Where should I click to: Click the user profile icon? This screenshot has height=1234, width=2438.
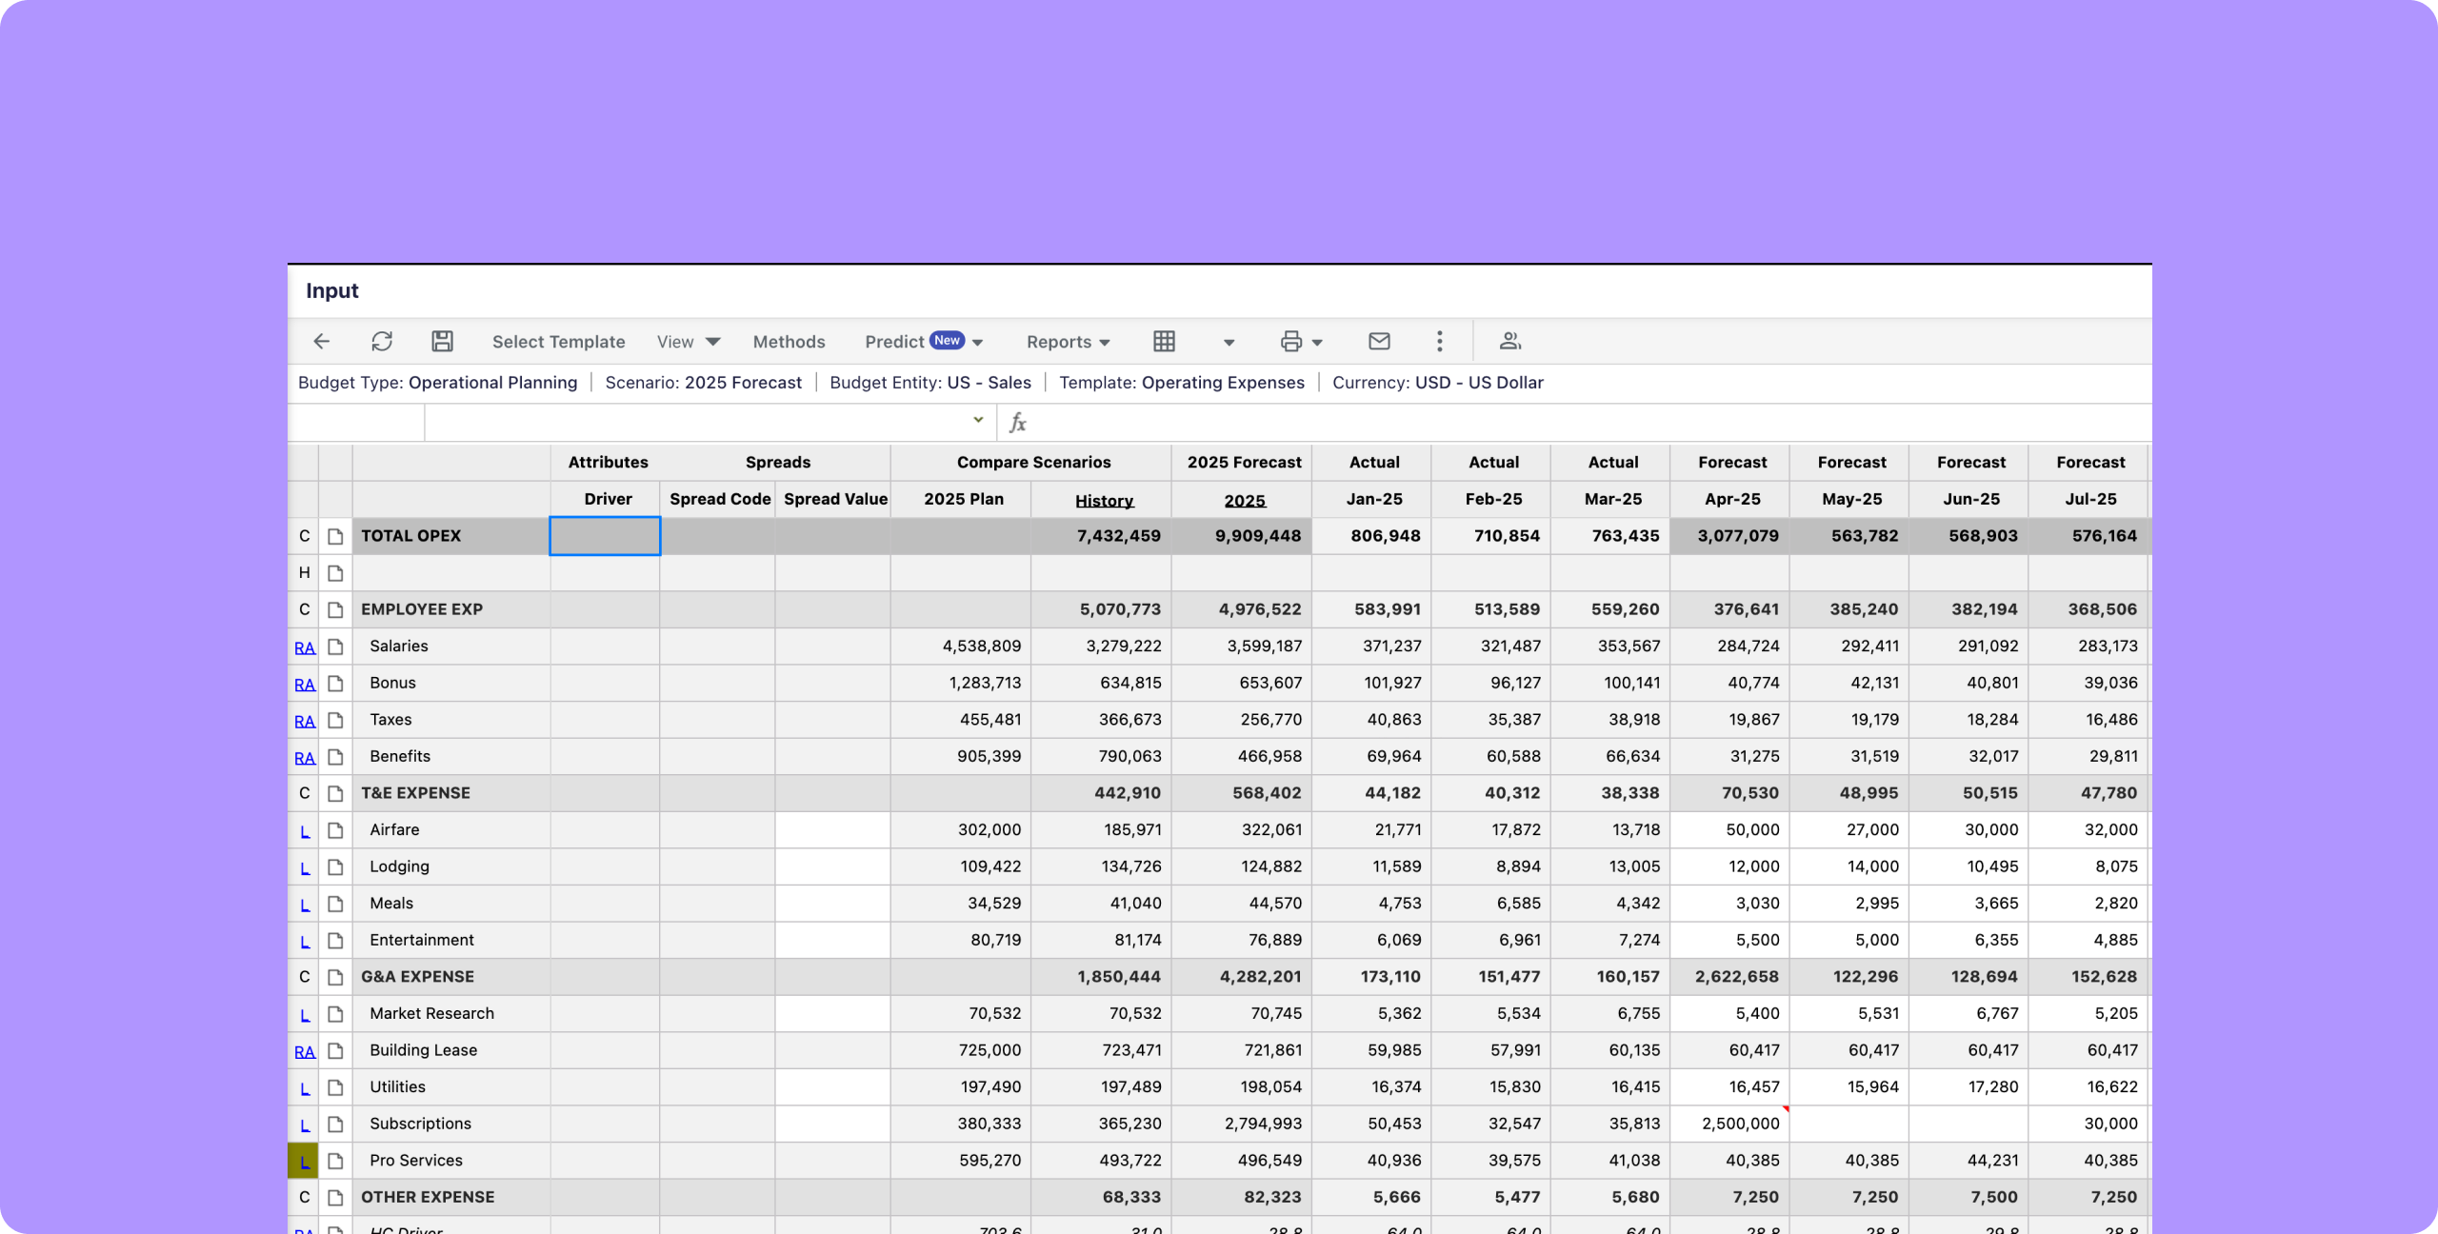pos(1509,341)
